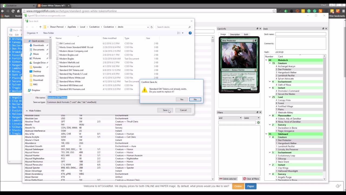Image resolution: width=346 pixels, height=195 pixels.
Task: Click the browser home icon
Action: pos(18,11)
